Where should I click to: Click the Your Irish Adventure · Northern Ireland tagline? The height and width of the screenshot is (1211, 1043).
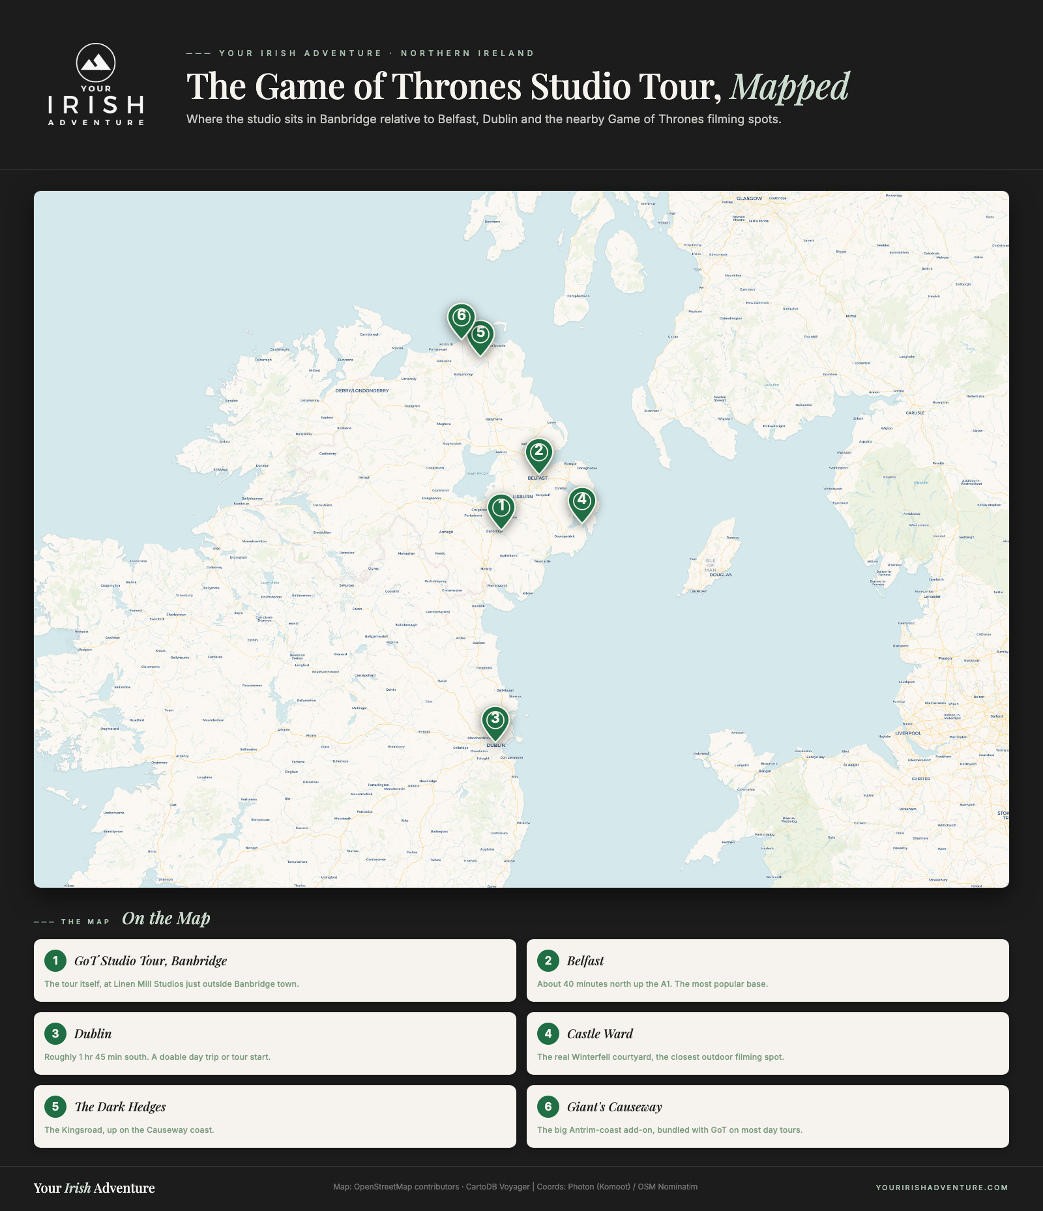tap(377, 53)
